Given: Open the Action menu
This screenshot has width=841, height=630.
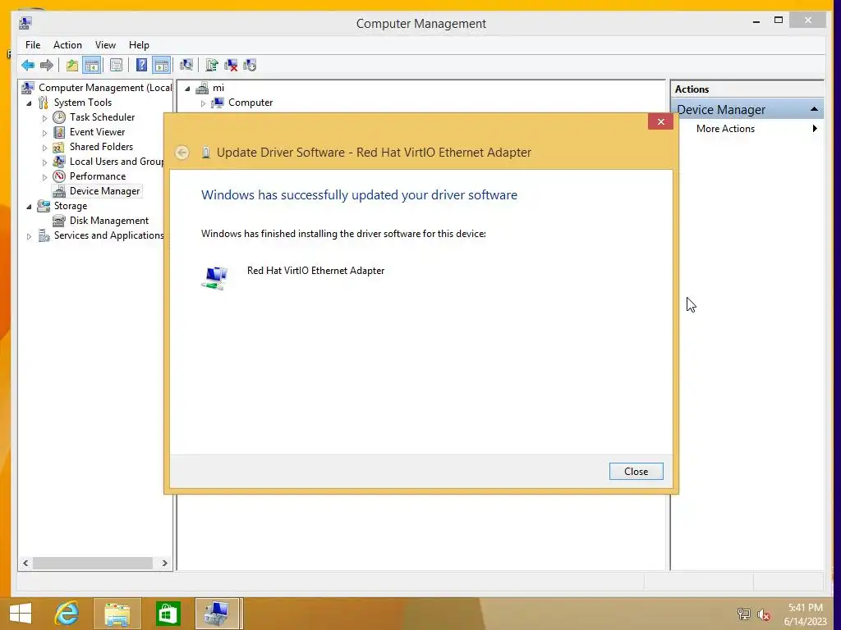Looking at the screenshot, I should pyautogui.click(x=67, y=45).
